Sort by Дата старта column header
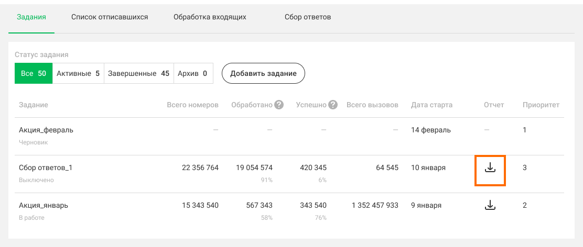The width and height of the screenshot is (583, 247). (x=431, y=105)
